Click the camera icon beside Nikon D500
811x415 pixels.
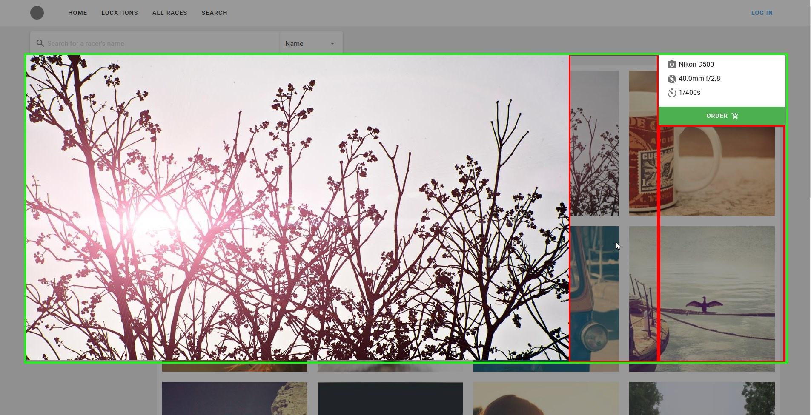click(x=672, y=65)
